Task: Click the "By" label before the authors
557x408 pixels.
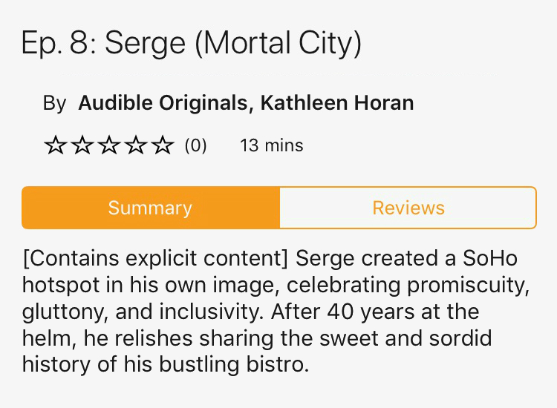Action: click(54, 103)
